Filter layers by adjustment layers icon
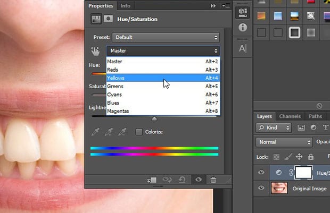This screenshot has height=213, width=330. (x=313, y=127)
